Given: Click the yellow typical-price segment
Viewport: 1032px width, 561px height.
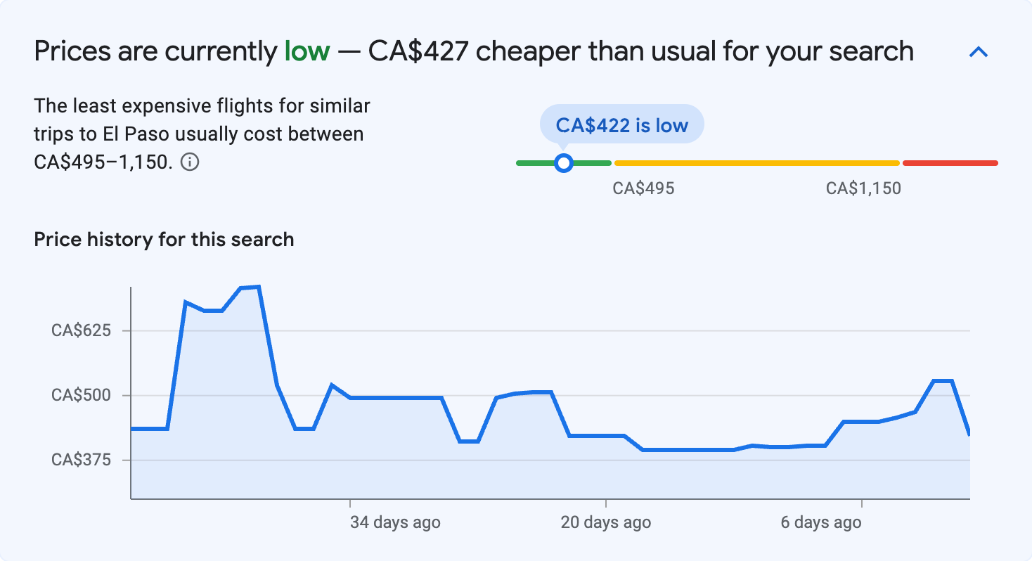Looking at the screenshot, I should click(x=756, y=162).
